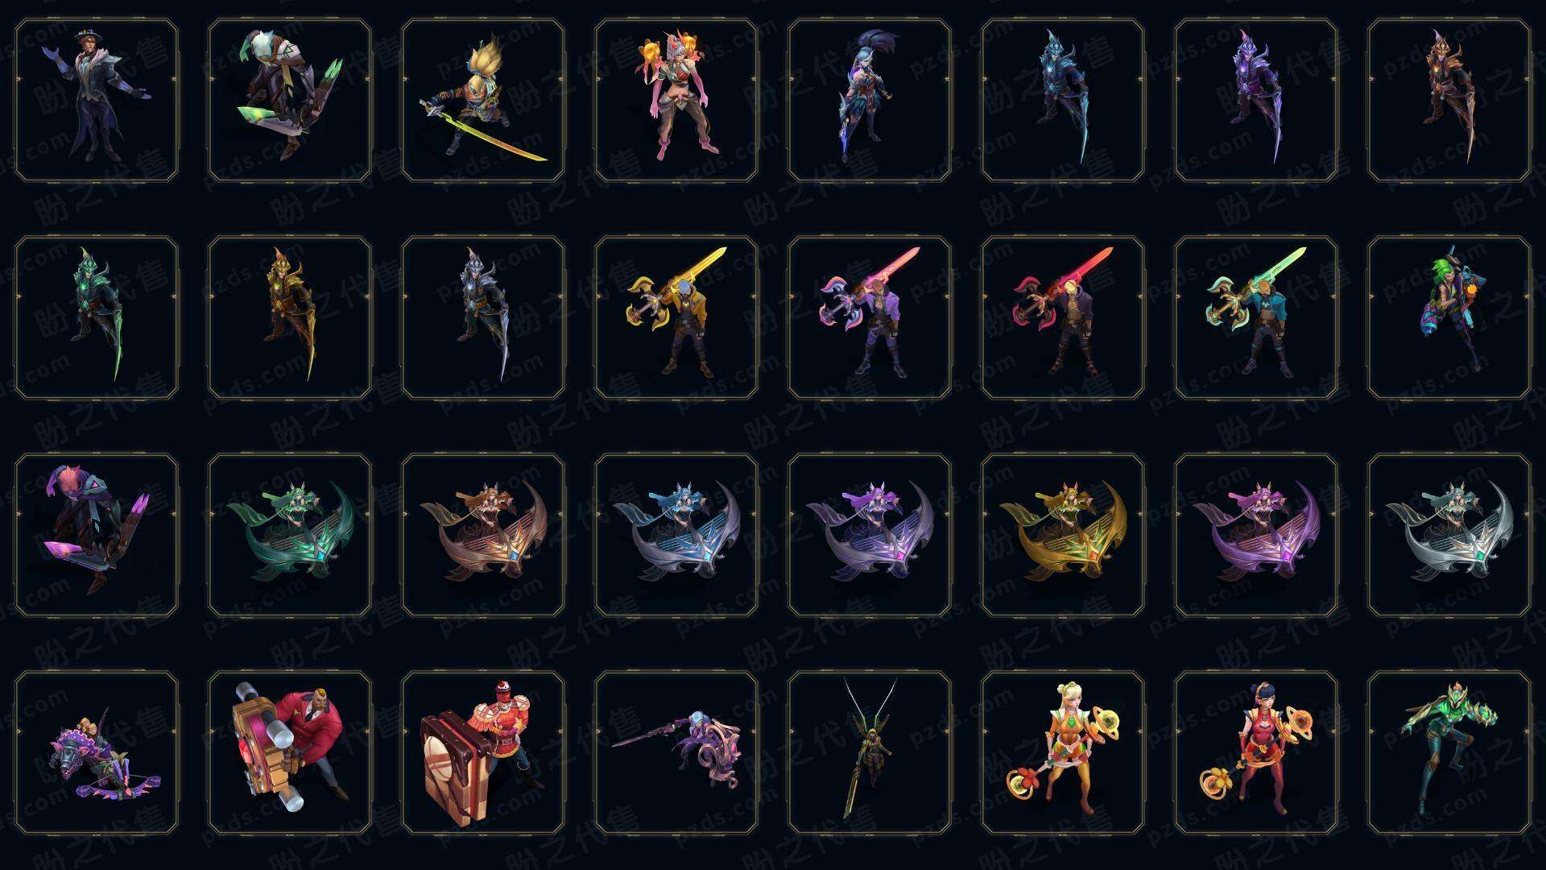Open the yellow-haired swordsman with golden blade
The width and height of the screenshot is (1546, 870).
483,101
